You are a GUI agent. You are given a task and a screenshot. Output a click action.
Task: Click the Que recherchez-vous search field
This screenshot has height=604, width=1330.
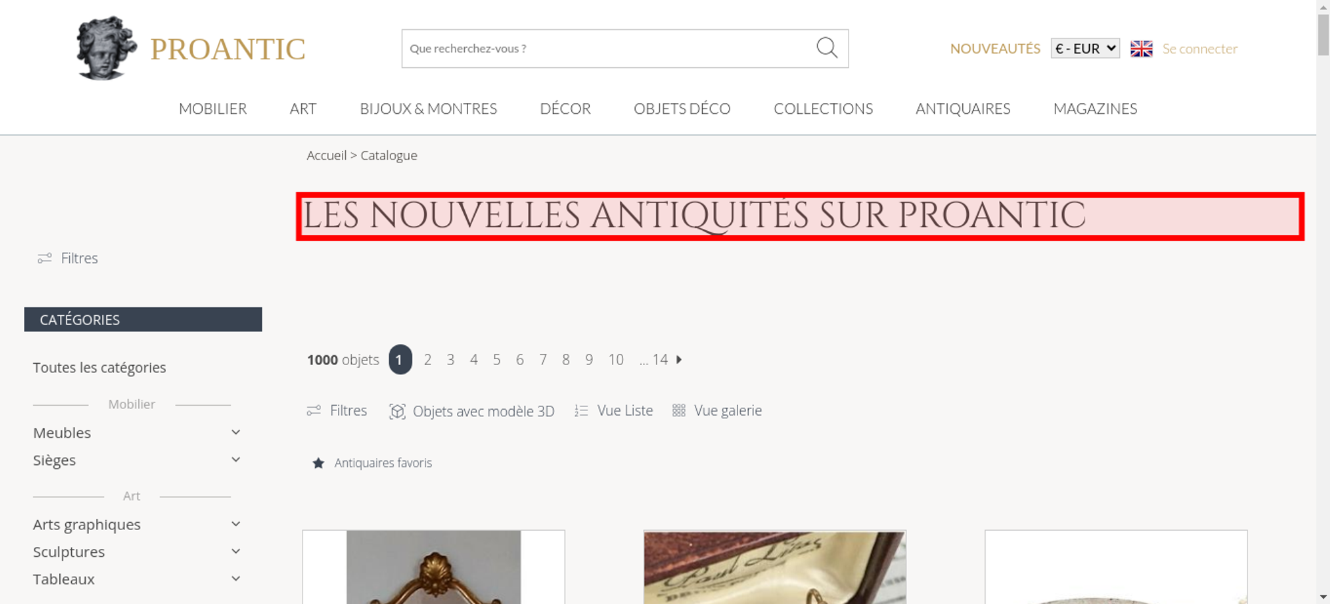[608, 49]
